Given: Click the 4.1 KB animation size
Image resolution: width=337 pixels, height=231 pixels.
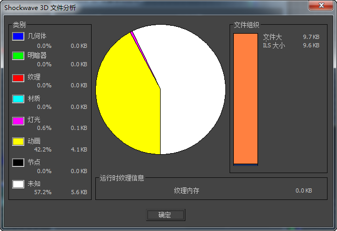Looking at the screenshot, I should [79, 149].
